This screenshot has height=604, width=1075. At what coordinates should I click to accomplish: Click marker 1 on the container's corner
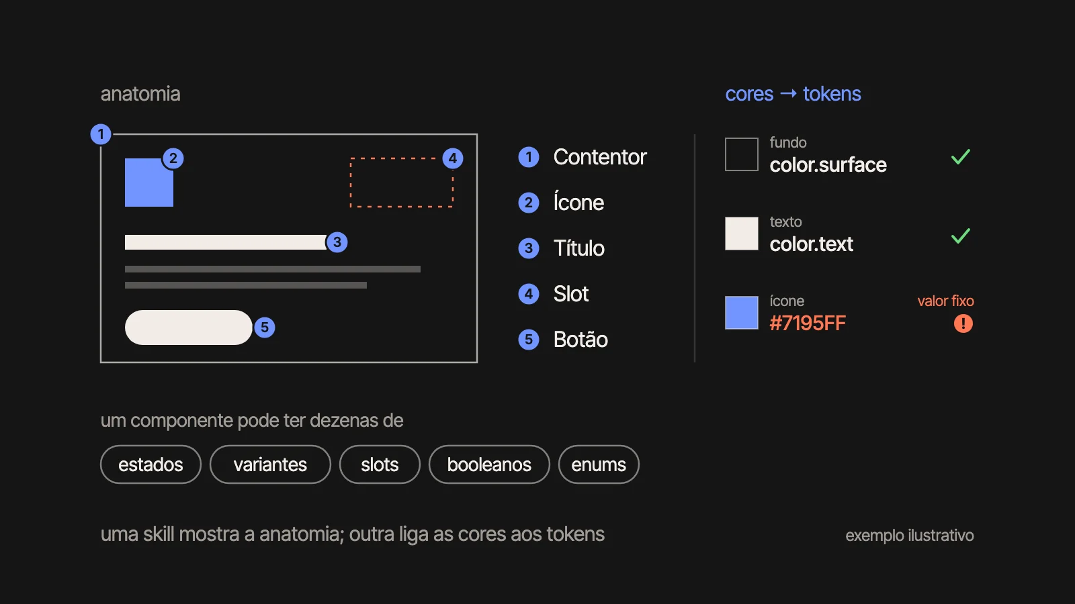pos(101,134)
